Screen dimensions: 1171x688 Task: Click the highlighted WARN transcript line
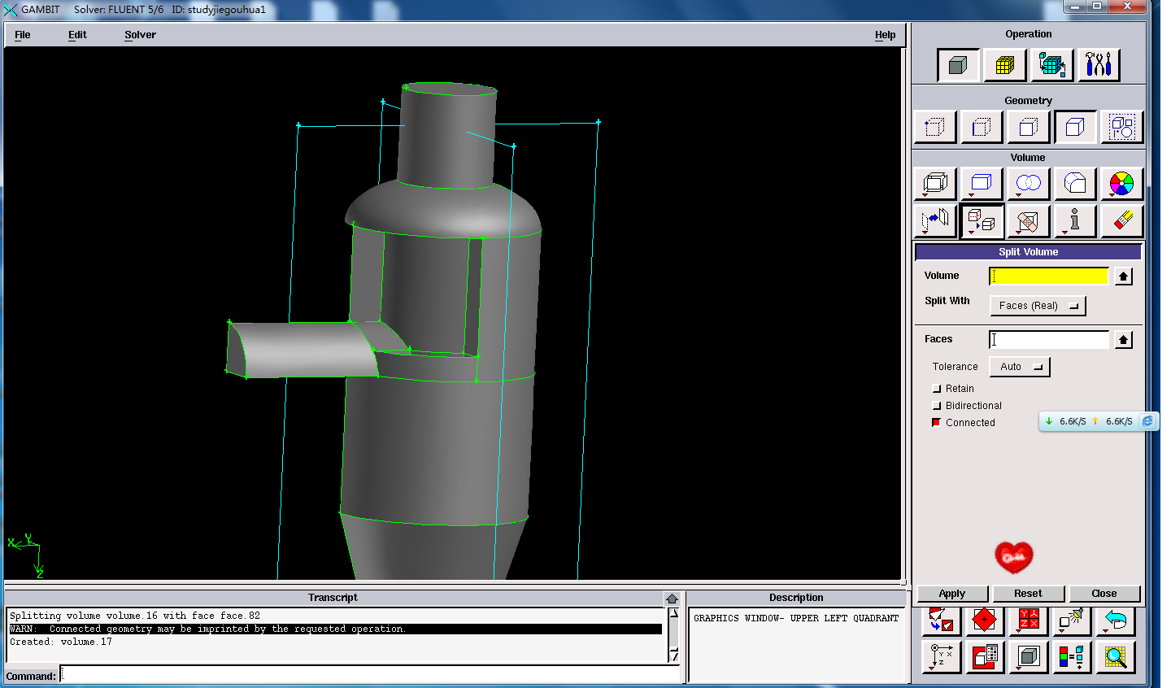point(335,629)
